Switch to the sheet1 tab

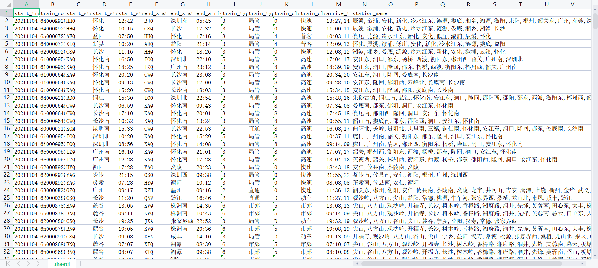[62, 264]
